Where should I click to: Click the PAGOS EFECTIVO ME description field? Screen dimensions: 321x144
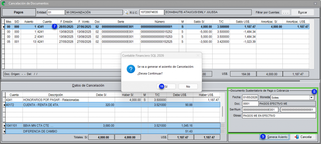pos(287,104)
